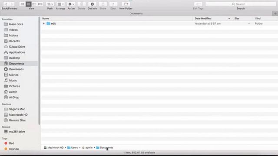Open the Path dropdown in toolbar
The image size is (278, 156).
click(x=50, y=4)
